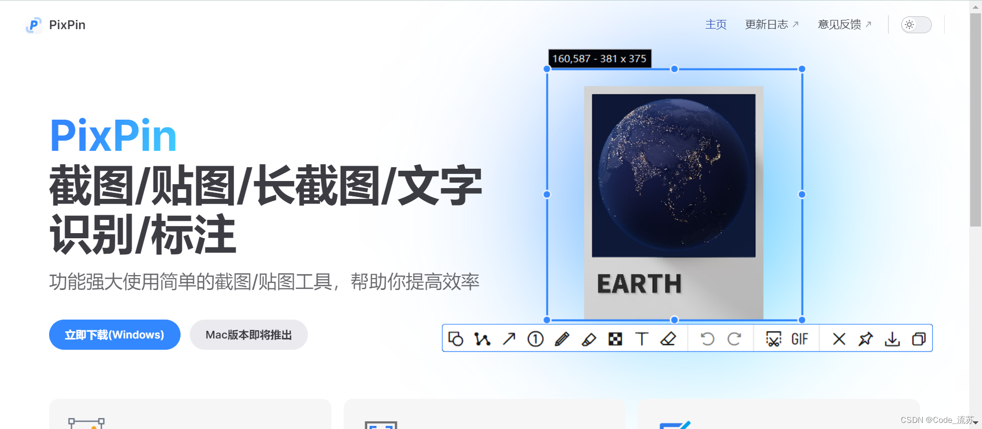Screen dimensions: 982x429
Task: Undo the last annotation
Action: (707, 338)
